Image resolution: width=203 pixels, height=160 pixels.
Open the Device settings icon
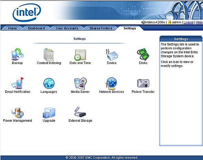coord(112,55)
